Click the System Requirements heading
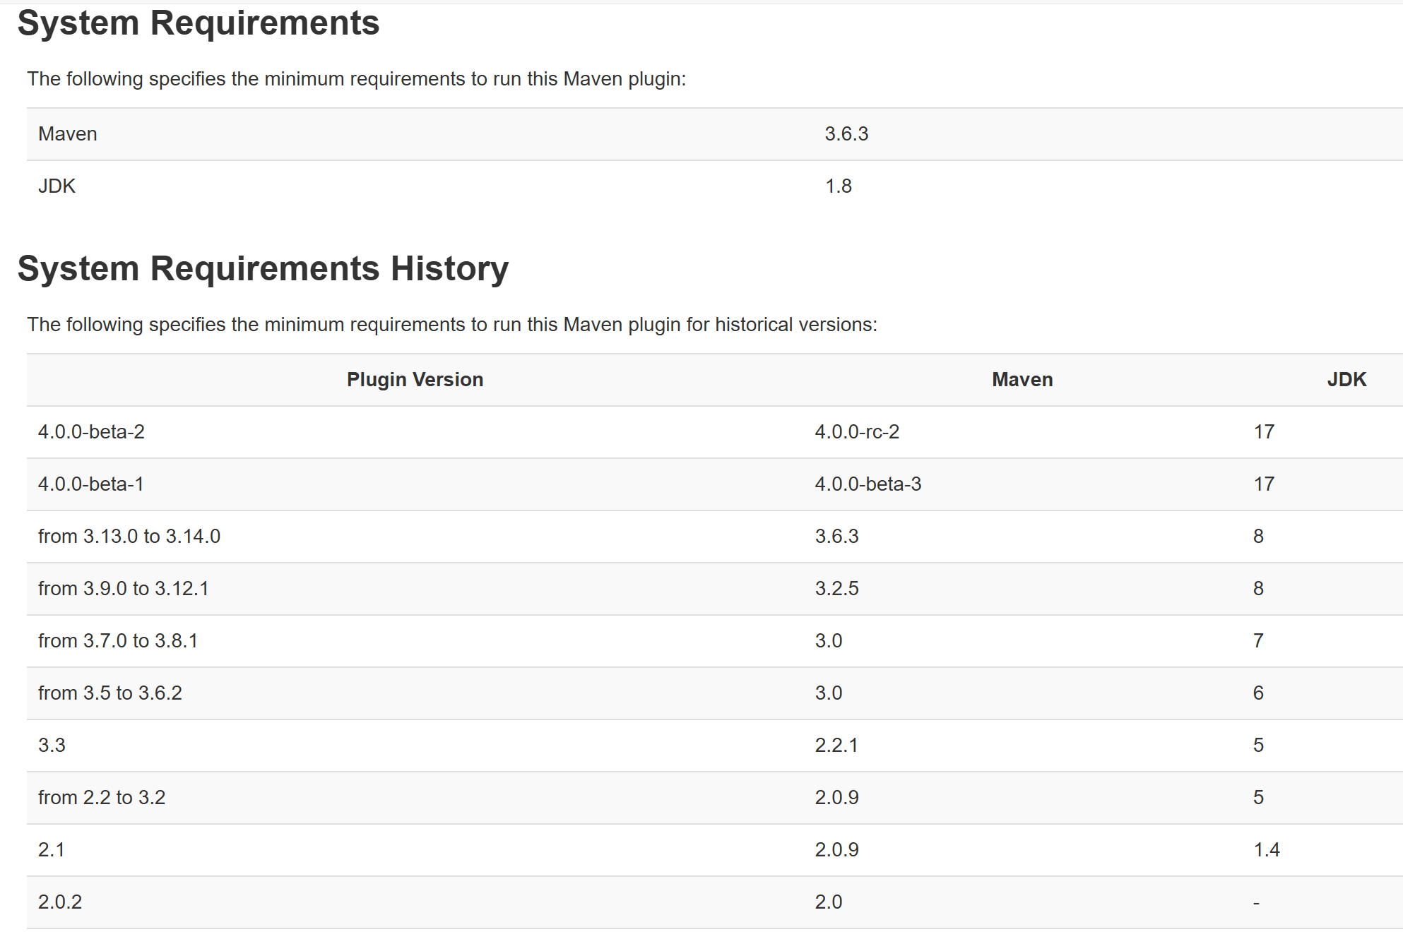The width and height of the screenshot is (1403, 939). 199,23
